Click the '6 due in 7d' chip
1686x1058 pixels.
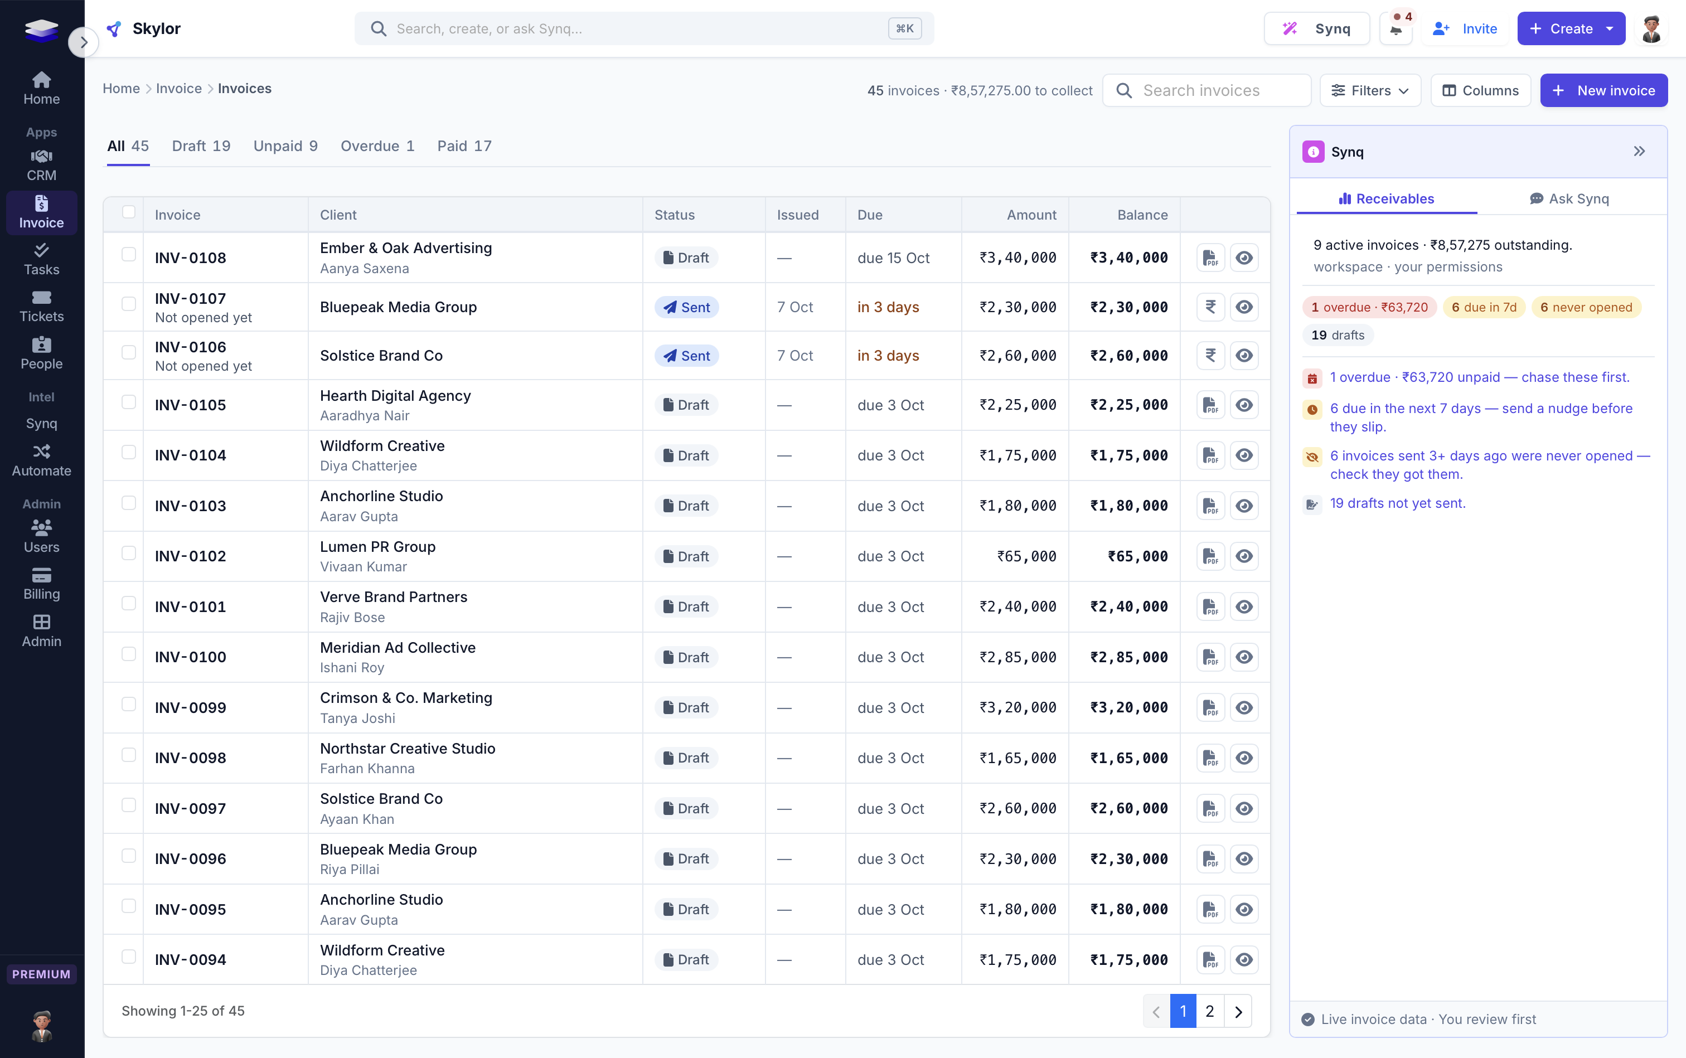(x=1484, y=307)
